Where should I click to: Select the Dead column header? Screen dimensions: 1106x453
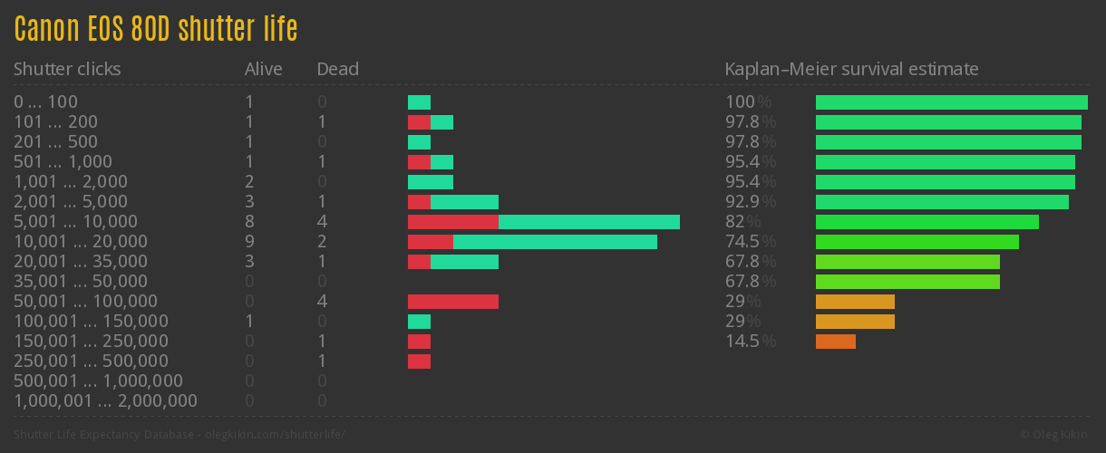tap(337, 69)
